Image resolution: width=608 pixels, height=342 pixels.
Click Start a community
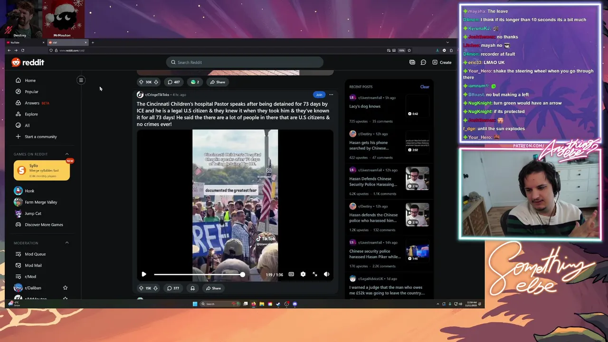coord(36,137)
